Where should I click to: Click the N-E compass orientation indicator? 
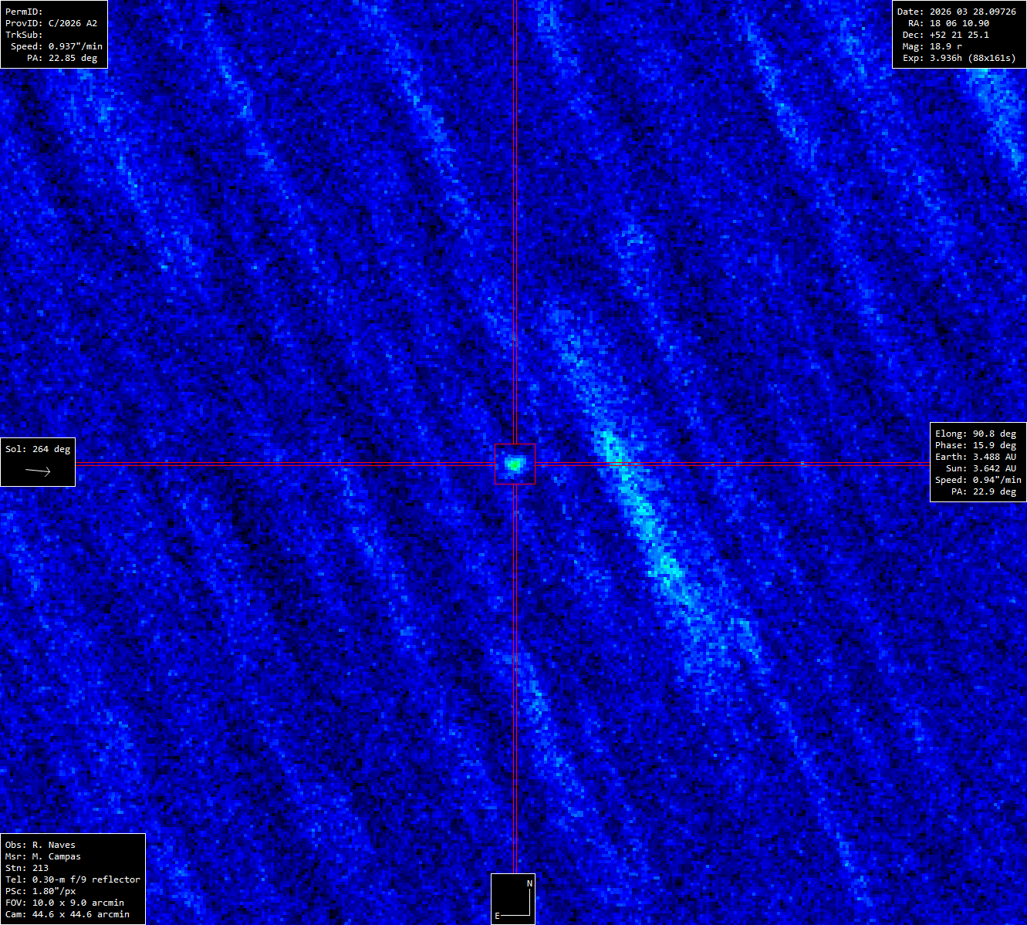click(513, 899)
